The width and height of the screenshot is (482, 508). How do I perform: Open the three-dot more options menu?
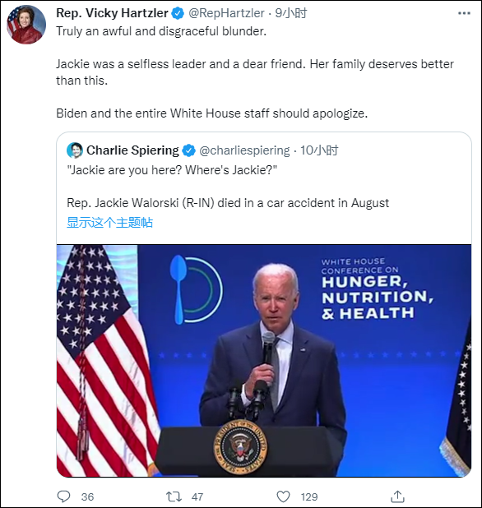pos(464,13)
